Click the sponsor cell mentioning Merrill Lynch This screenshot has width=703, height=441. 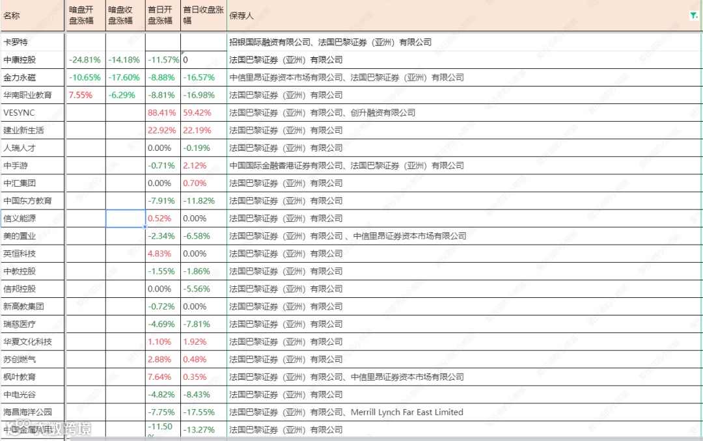[x=464, y=412]
